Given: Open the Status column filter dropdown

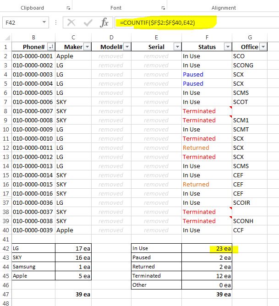Looking at the screenshot, I should [x=227, y=47].
